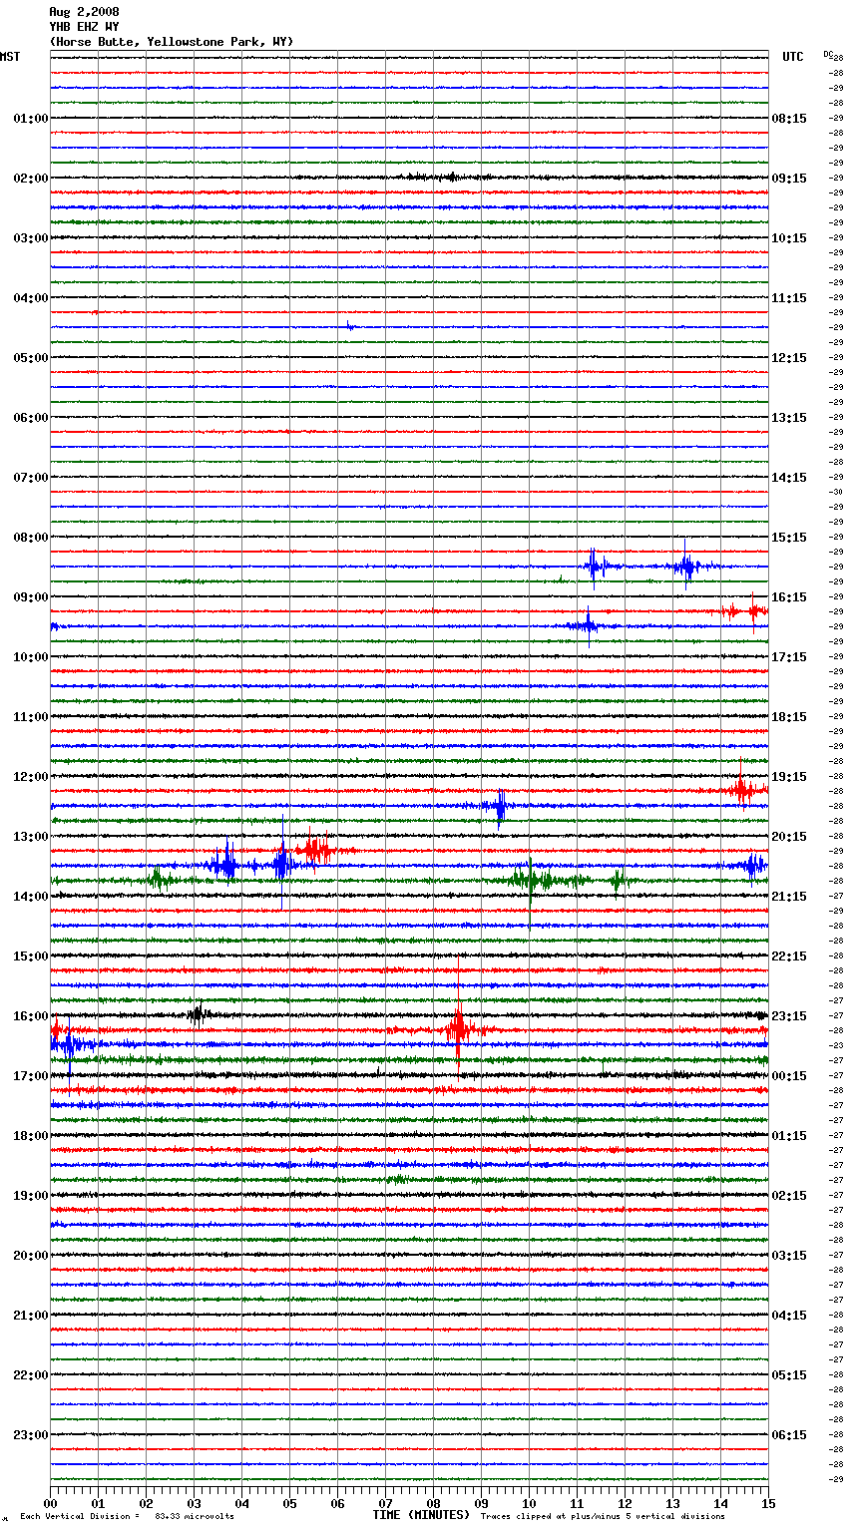Image resolution: width=848 pixels, height=1530 pixels.
Task: Click the red burst below the 12:00 trace
Action: tap(741, 790)
